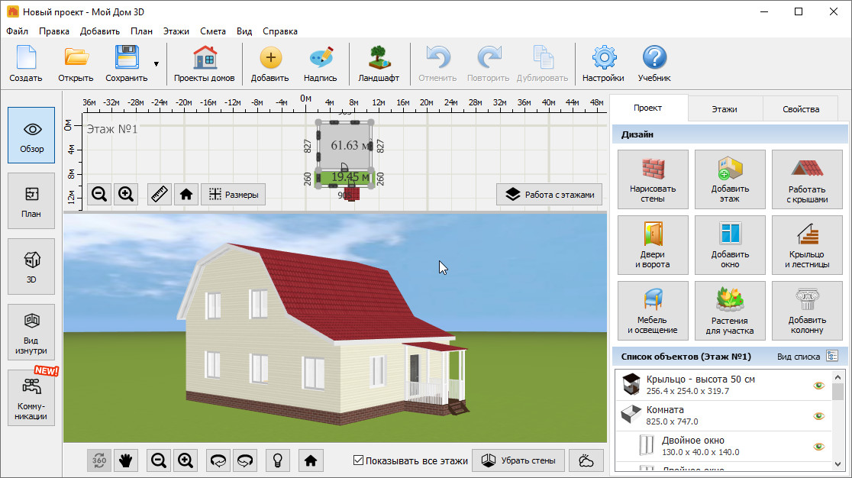852x478 pixels.
Task: Open the Estimate (Смета) menu
Action: pos(212,31)
